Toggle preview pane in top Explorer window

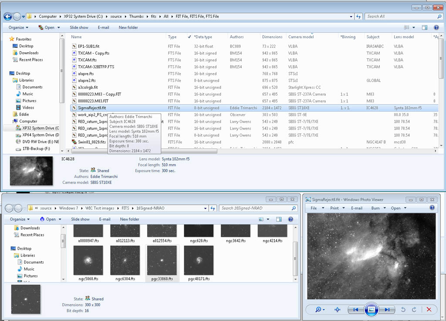pos(425,27)
